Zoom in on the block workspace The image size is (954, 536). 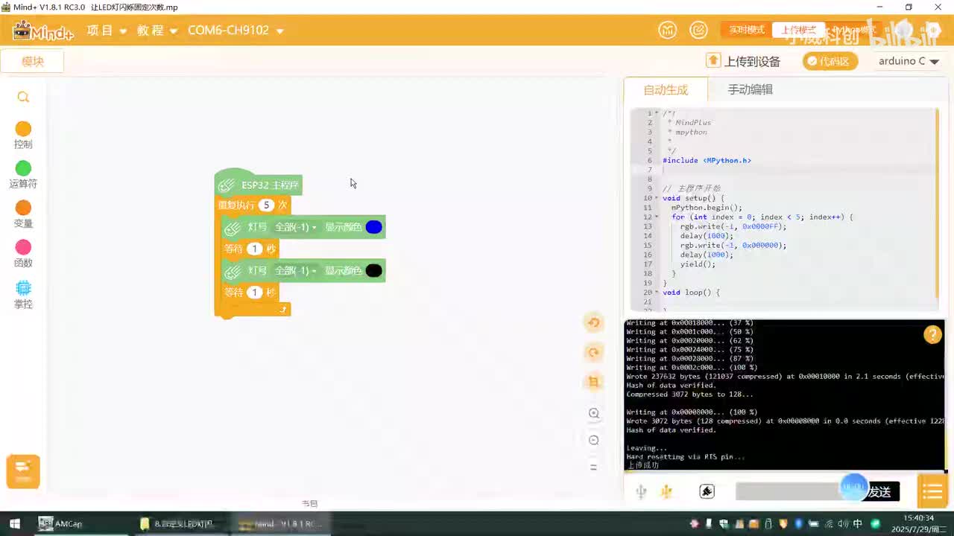[x=594, y=413]
